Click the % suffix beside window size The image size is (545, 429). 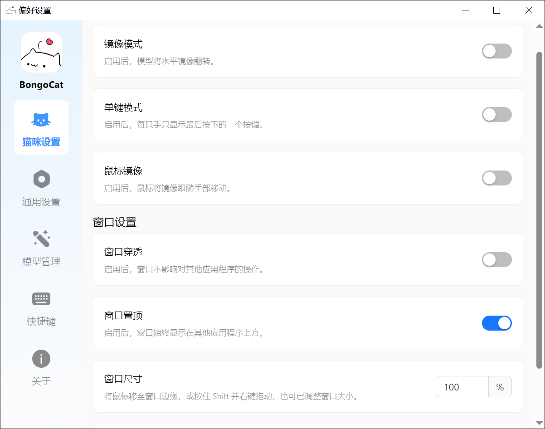[500, 387]
